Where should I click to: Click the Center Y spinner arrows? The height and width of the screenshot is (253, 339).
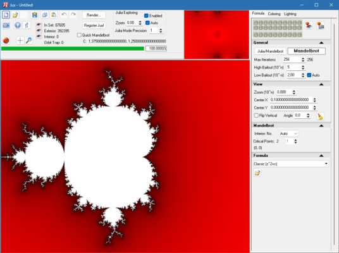(314, 108)
